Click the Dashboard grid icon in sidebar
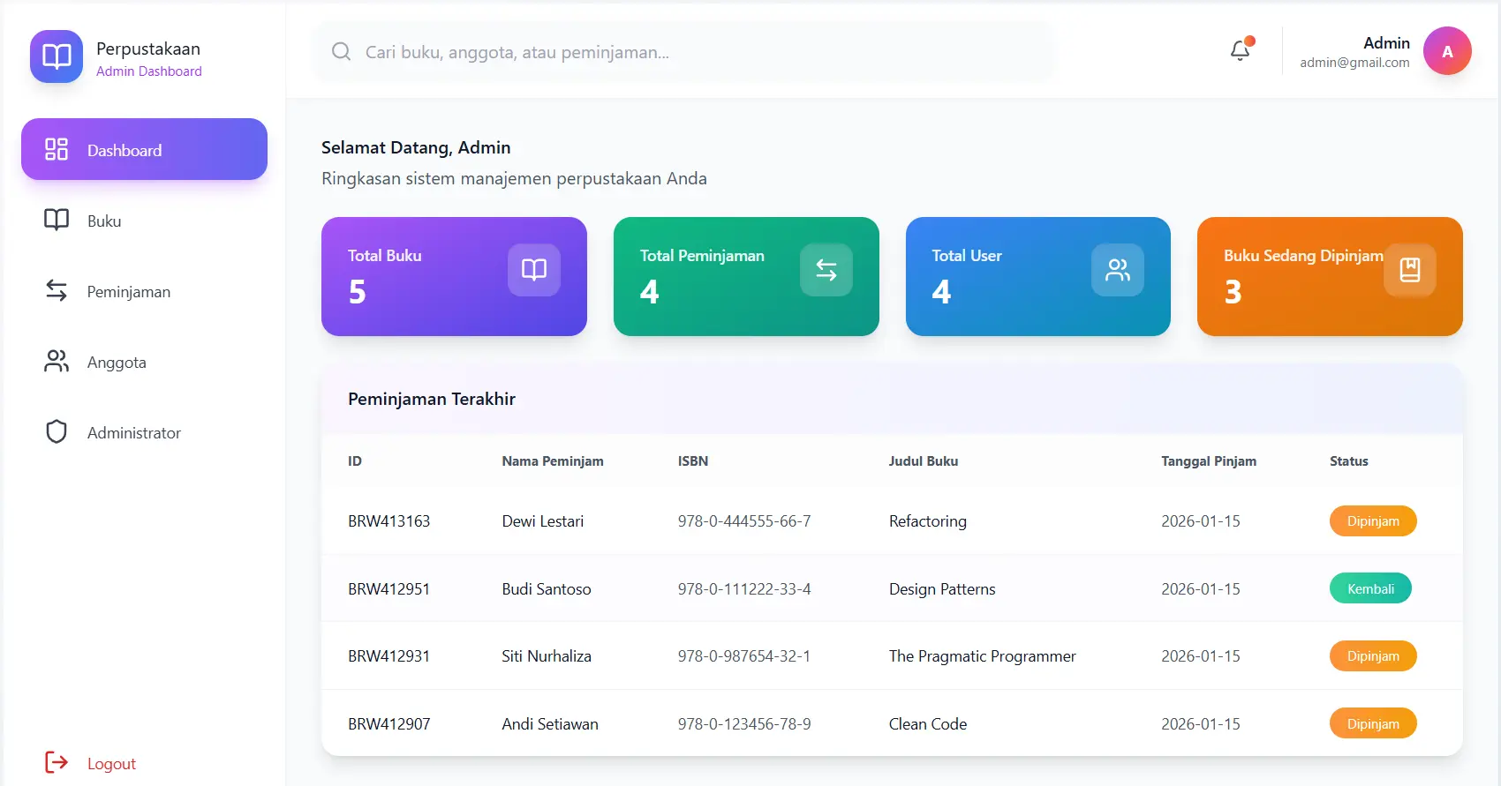 coord(57,149)
